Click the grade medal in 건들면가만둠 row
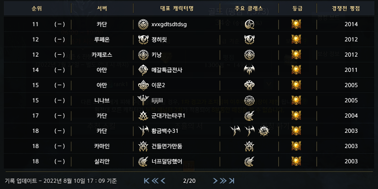The width and height of the screenshot is (378, 189). [296, 146]
